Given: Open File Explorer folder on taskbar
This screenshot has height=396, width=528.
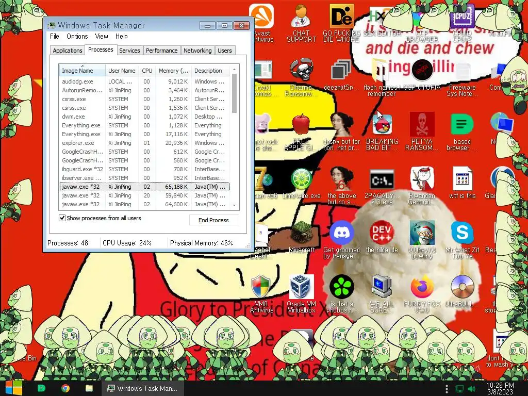Looking at the screenshot, I should pos(89,388).
